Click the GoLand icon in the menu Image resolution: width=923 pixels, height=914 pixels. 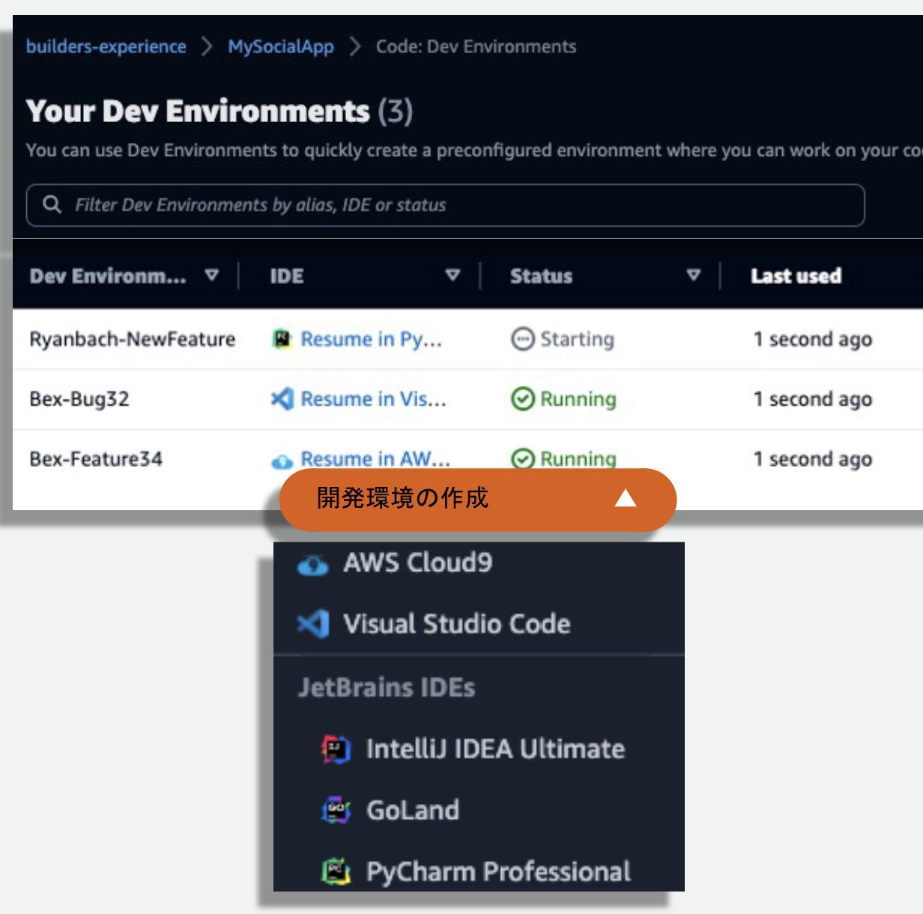tap(336, 810)
